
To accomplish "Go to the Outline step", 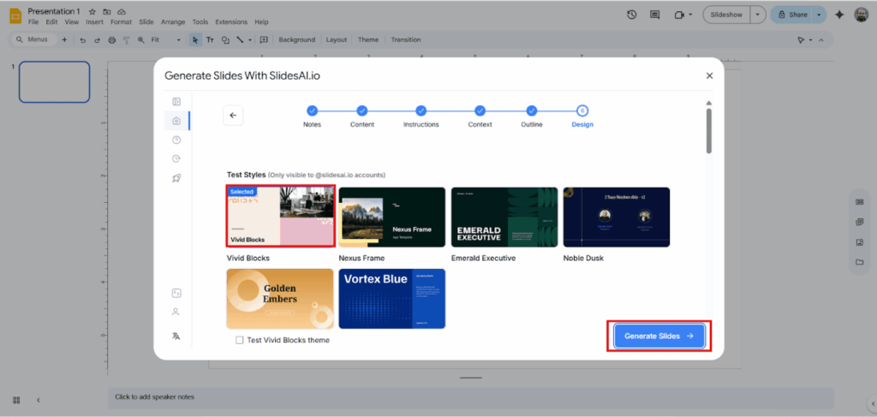I will [532, 110].
